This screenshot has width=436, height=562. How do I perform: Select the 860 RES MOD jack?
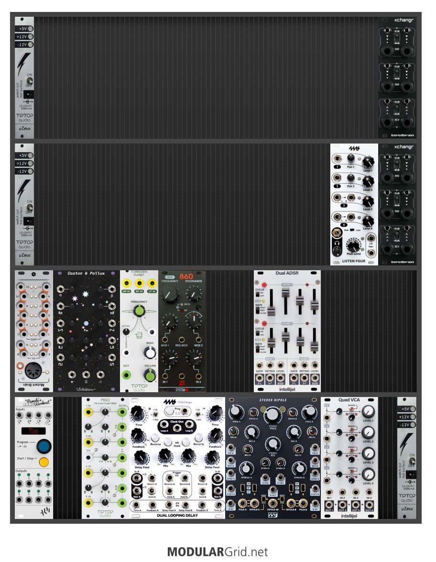182,340
